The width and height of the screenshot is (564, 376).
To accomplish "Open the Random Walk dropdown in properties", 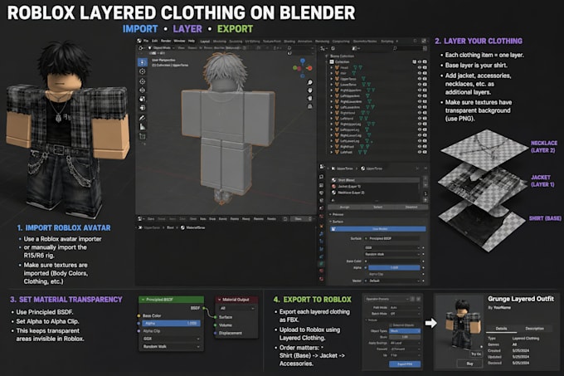I will point(392,254).
